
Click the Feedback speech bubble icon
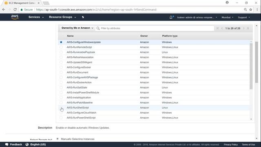(x=7, y=144)
